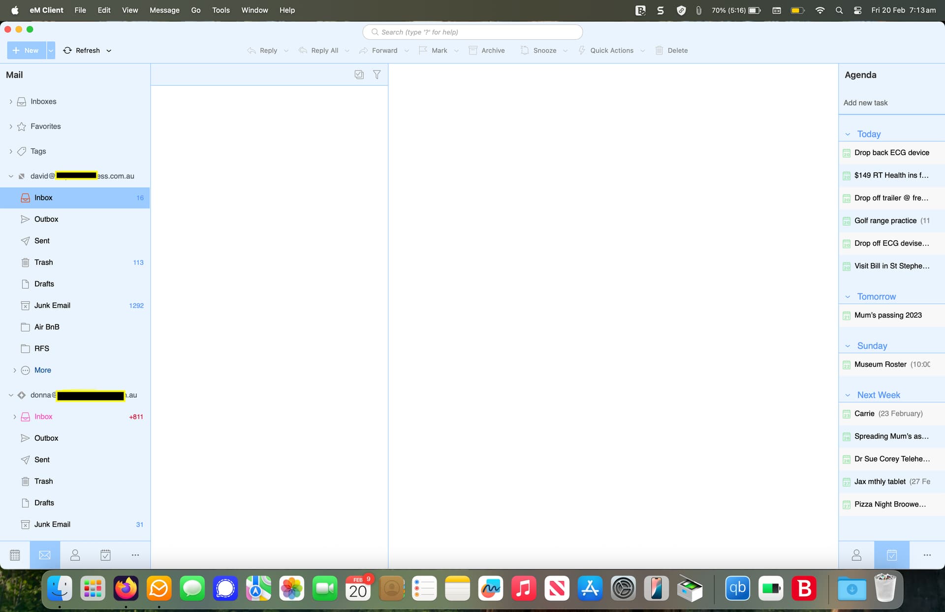945x612 pixels.
Task: Toggle checkbox for Drop back ECG device
Action: pyautogui.click(x=847, y=153)
